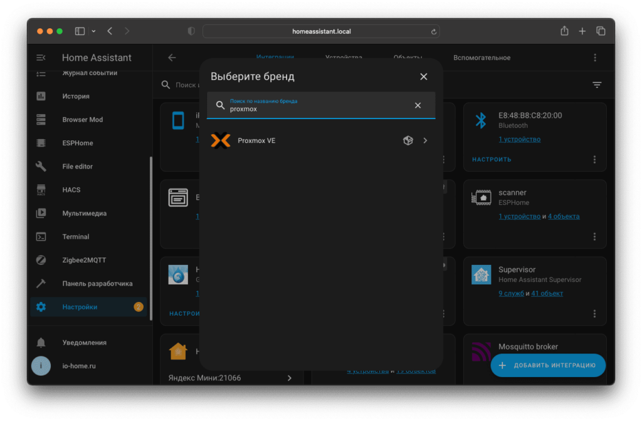Open scanner card's 1 устройство link
Image resolution: width=642 pixels, height=421 pixels.
[x=519, y=216]
